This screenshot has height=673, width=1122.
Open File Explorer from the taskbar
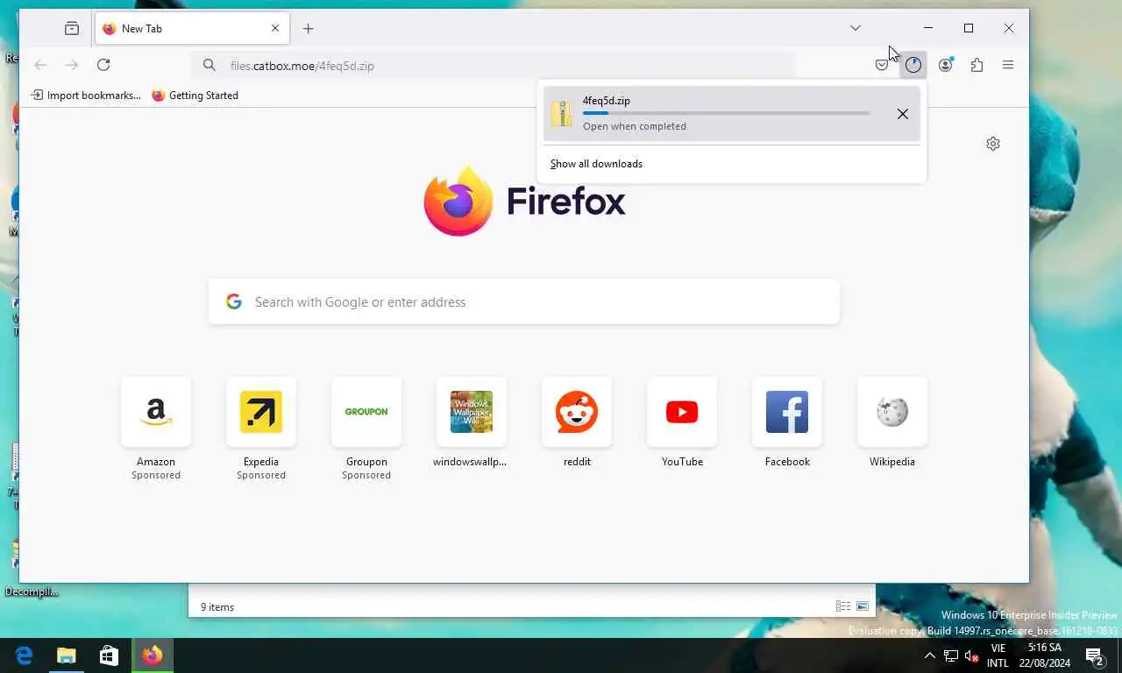pos(67,655)
